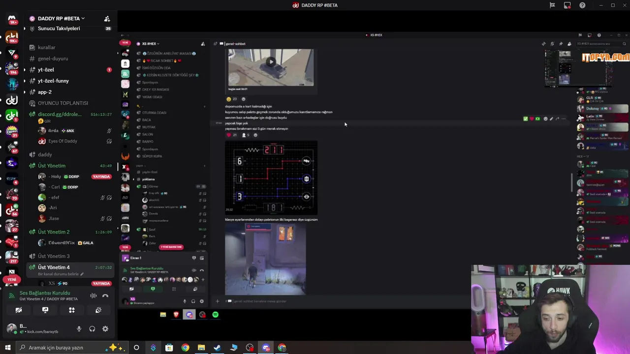This screenshot has width=630, height=354.
Task: Join the Üst Yönetim 3 voice channel
Action: pyautogui.click(x=54, y=256)
